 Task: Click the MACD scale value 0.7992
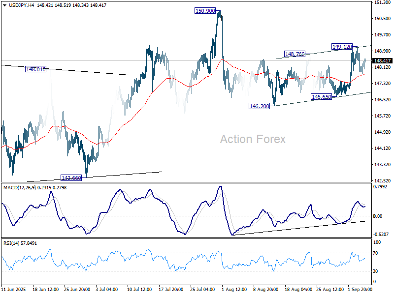point(380,187)
